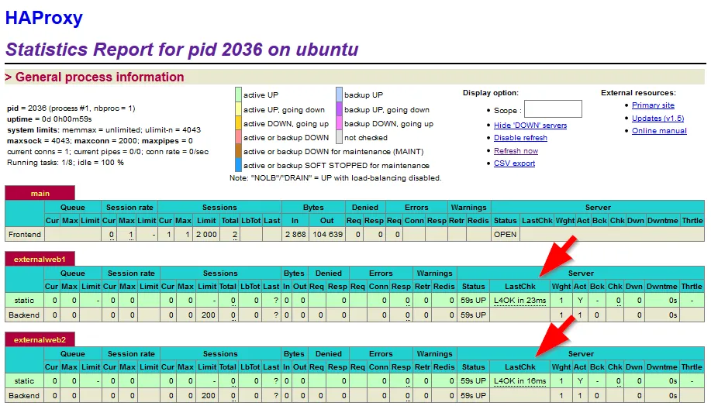Click '2 868' bytes in value
711x406 pixels.
[295, 235]
